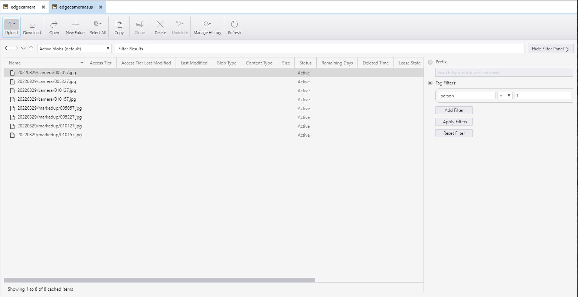
Task: Close the edgecameraasus tab
Action: pyautogui.click(x=101, y=7)
